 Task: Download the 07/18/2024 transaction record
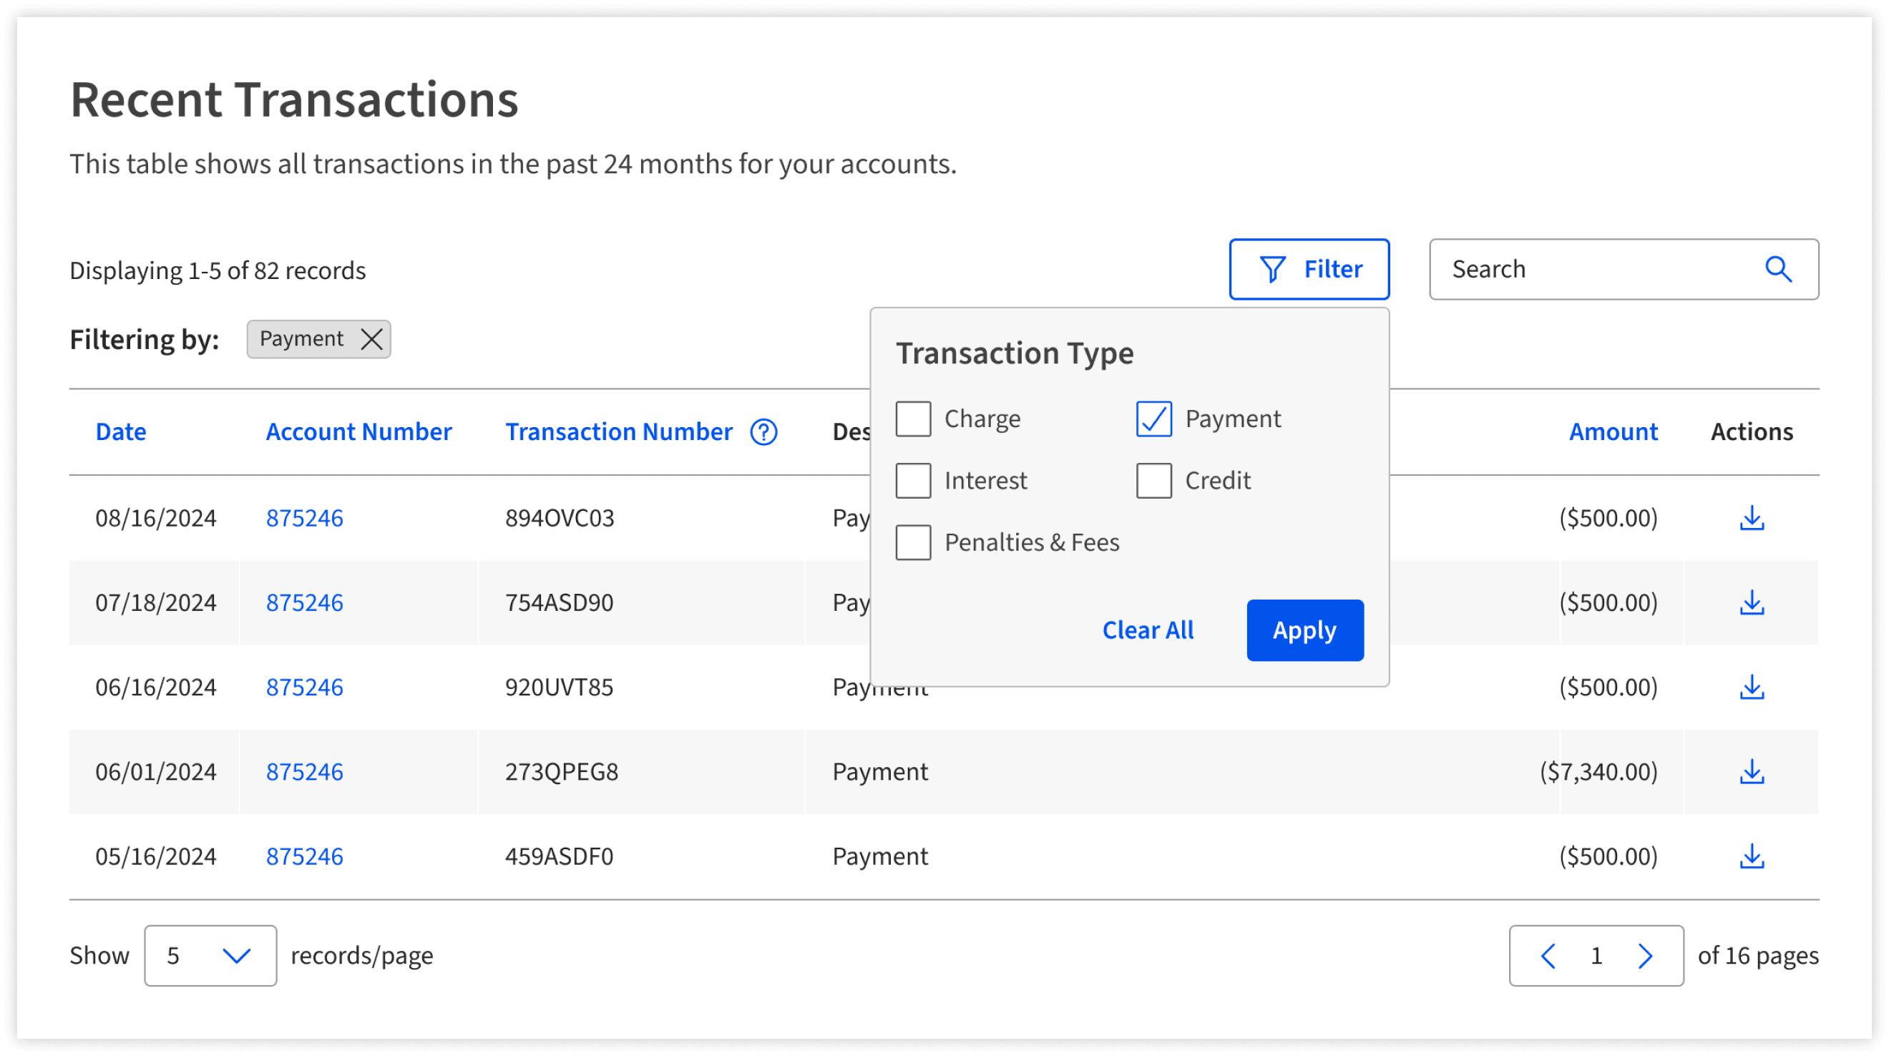[1752, 602]
